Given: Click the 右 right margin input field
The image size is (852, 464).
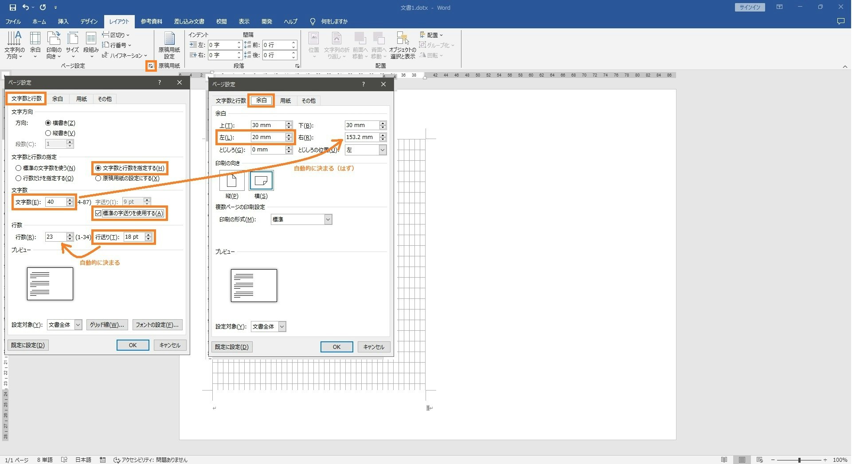Looking at the screenshot, I should coord(362,137).
